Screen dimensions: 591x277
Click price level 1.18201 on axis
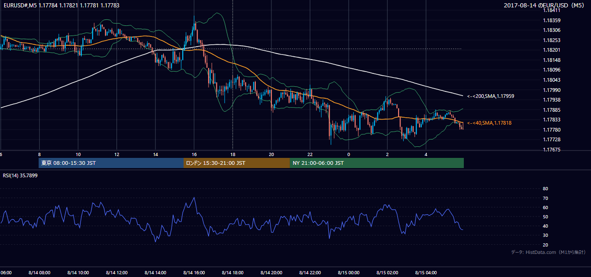coord(551,50)
